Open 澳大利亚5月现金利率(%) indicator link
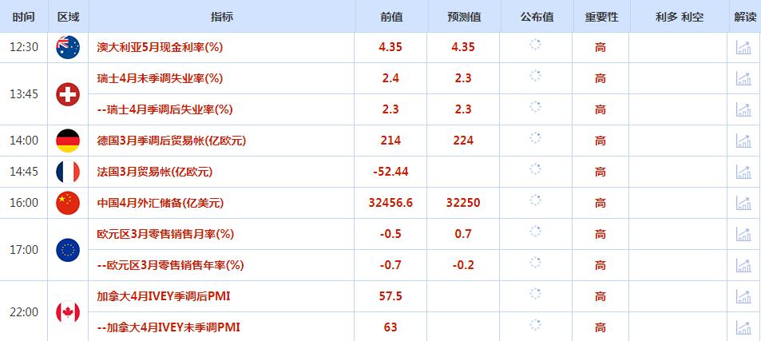761x341 pixels. tap(160, 47)
